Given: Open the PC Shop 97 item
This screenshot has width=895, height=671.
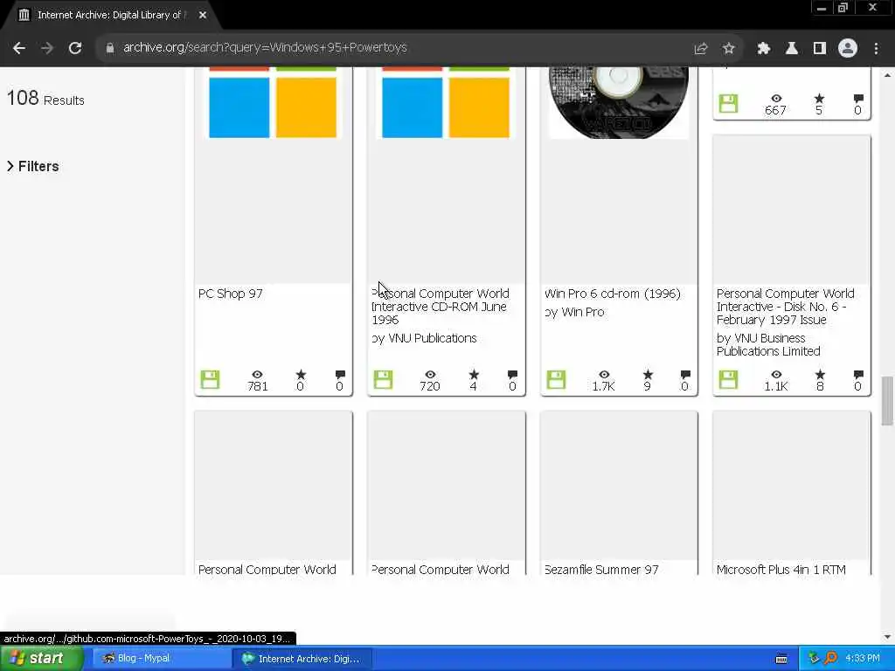Looking at the screenshot, I should coord(231,294).
